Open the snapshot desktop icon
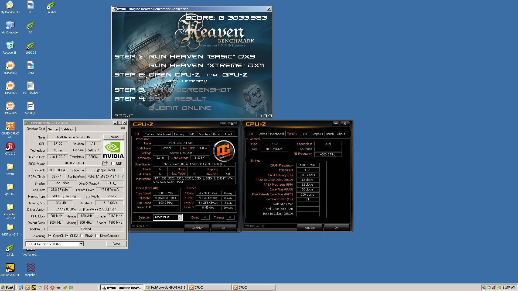 pos(30,270)
